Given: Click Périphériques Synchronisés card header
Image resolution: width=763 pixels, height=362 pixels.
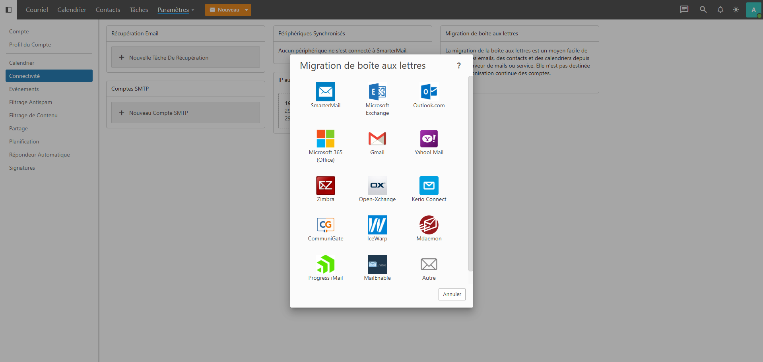Looking at the screenshot, I should pos(352,34).
